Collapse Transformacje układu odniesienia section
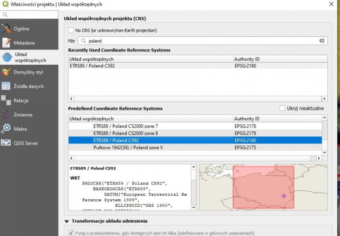Screen dimensions: 340x236 66,221
